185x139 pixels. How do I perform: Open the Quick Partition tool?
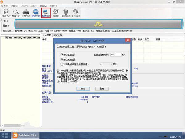click(x=36, y=13)
